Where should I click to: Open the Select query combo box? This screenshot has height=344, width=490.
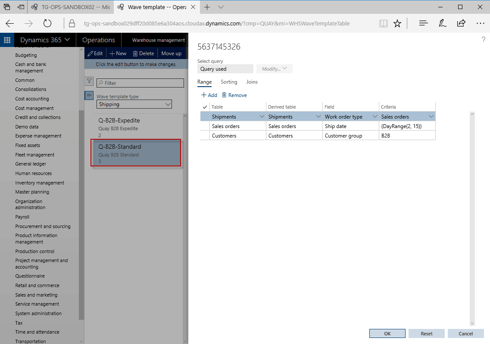pyautogui.click(x=225, y=69)
